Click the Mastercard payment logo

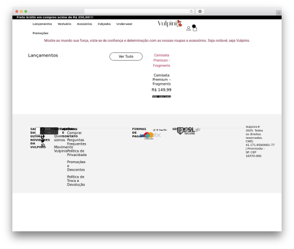(x=149, y=135)
